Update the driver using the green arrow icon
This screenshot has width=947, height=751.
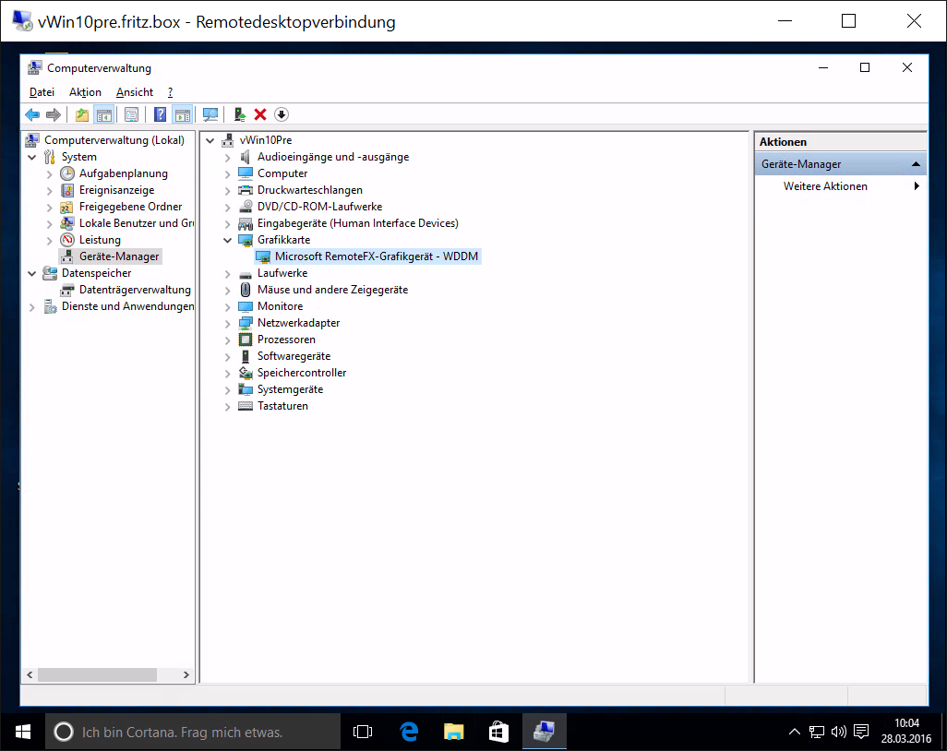pyautogui.click(x=240, y=114)
